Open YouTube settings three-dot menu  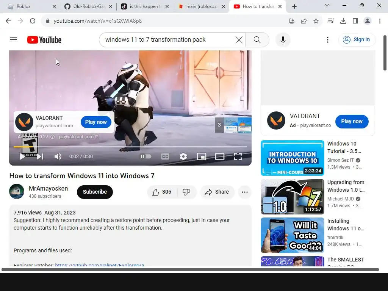(328, 39)
